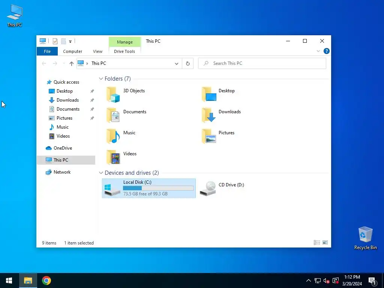The image size is (384, 288).
Task: Click the Local Disk (C:) usage bar
Action: 158,188
